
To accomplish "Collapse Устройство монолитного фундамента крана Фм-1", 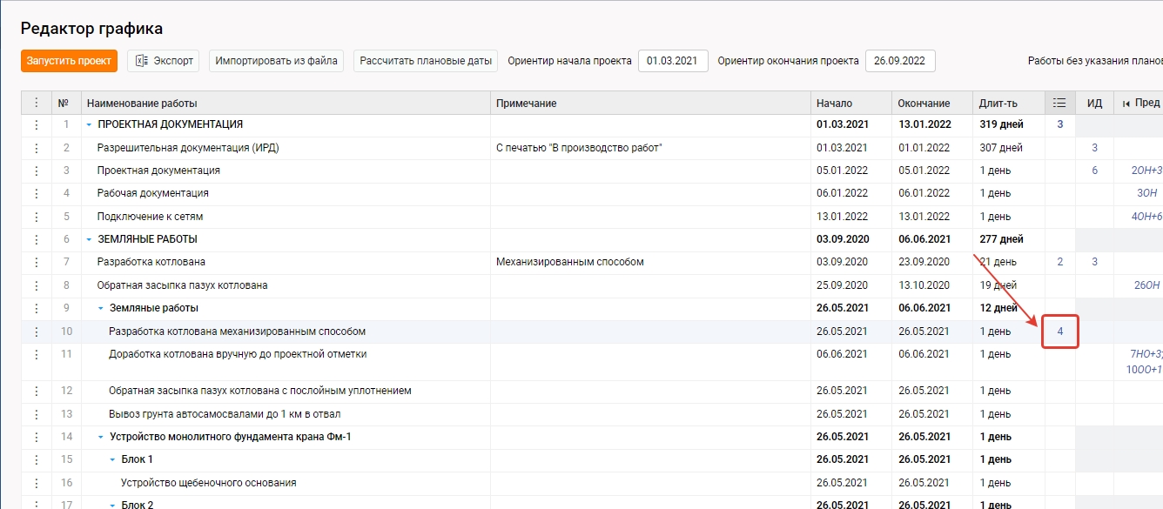I will point(101,437).
